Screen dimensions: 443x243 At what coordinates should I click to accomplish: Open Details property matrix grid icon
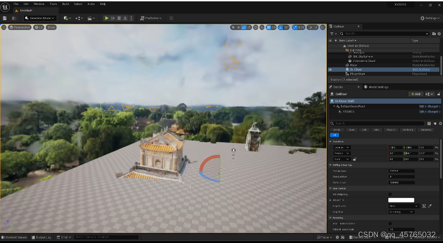pyautogui.click(x=429, y=123)
